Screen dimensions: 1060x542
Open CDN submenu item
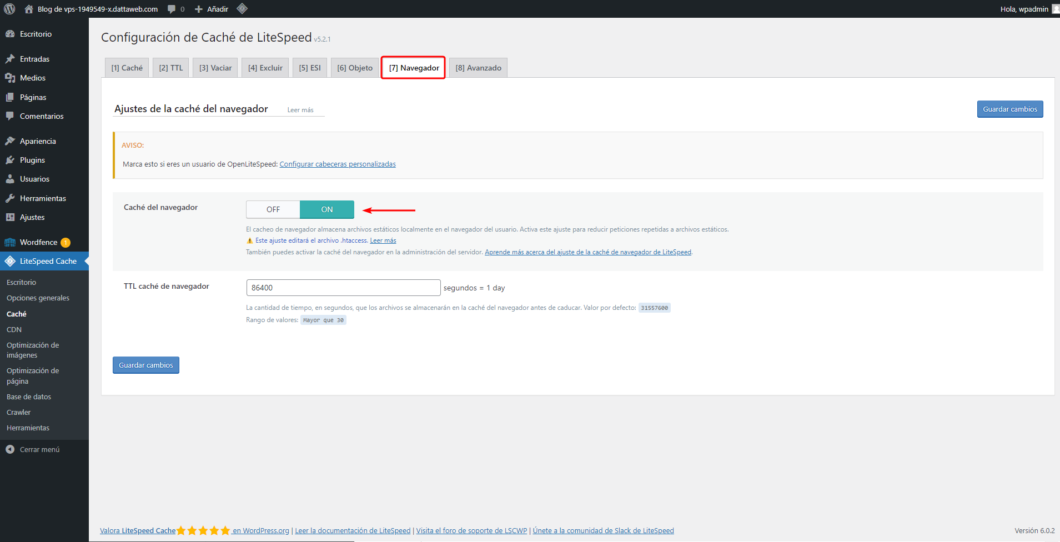click(14, 329)
